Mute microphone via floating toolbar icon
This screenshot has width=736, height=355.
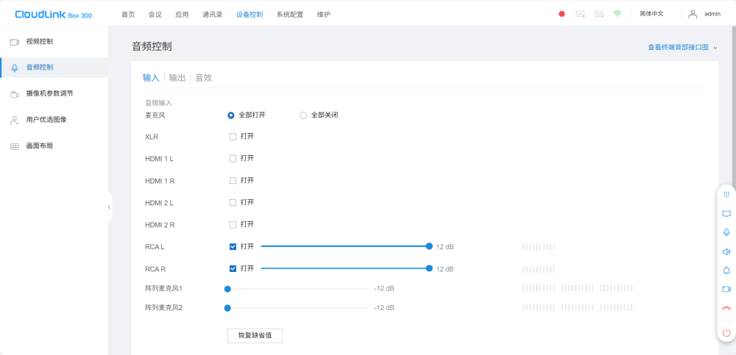(x=726, y=232)
